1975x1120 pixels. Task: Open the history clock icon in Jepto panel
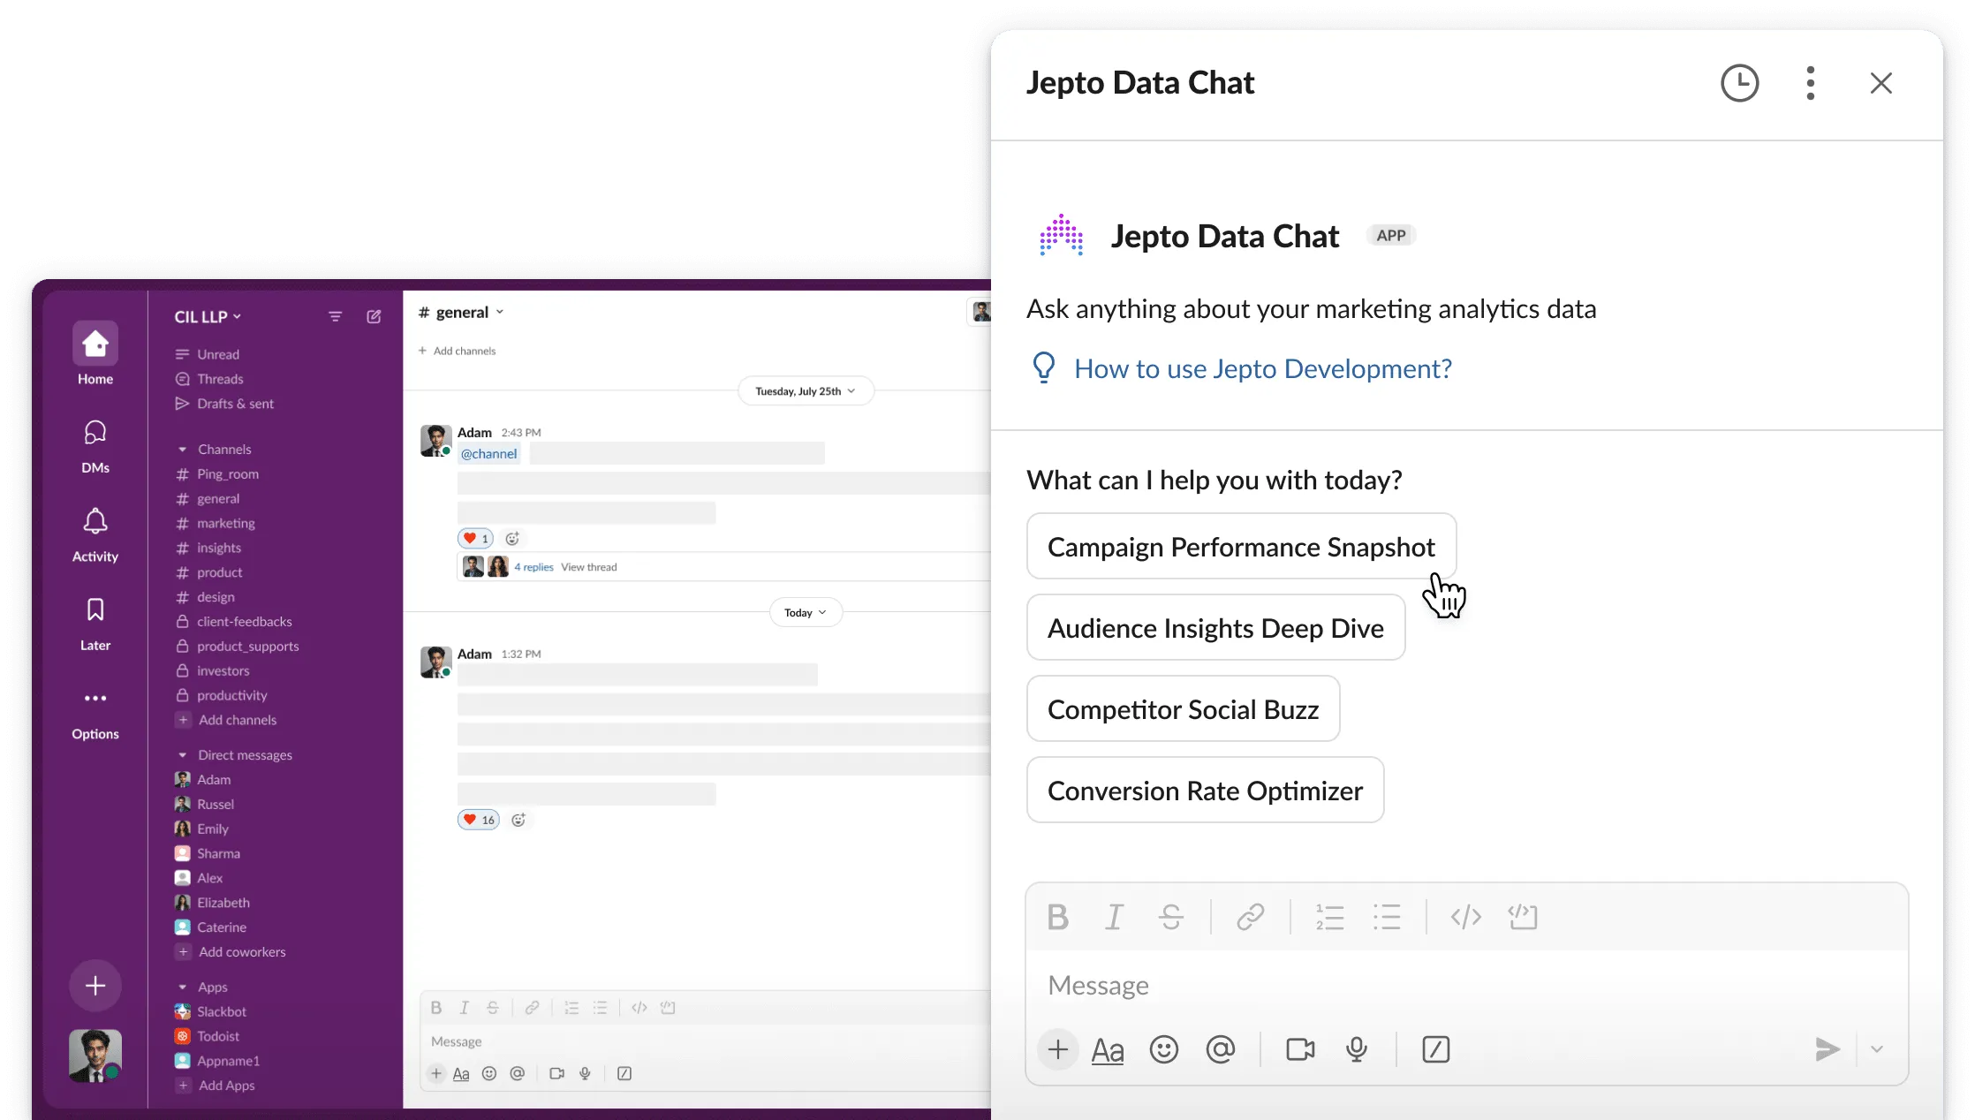tap(1739, 83)
